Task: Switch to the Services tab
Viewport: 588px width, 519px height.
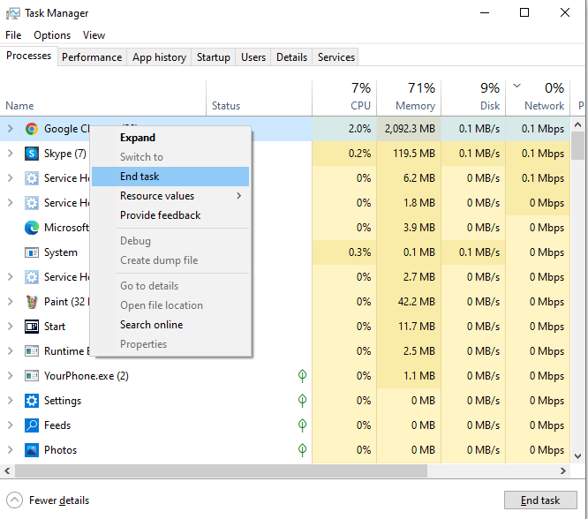Action: click(x=336, y=57)
